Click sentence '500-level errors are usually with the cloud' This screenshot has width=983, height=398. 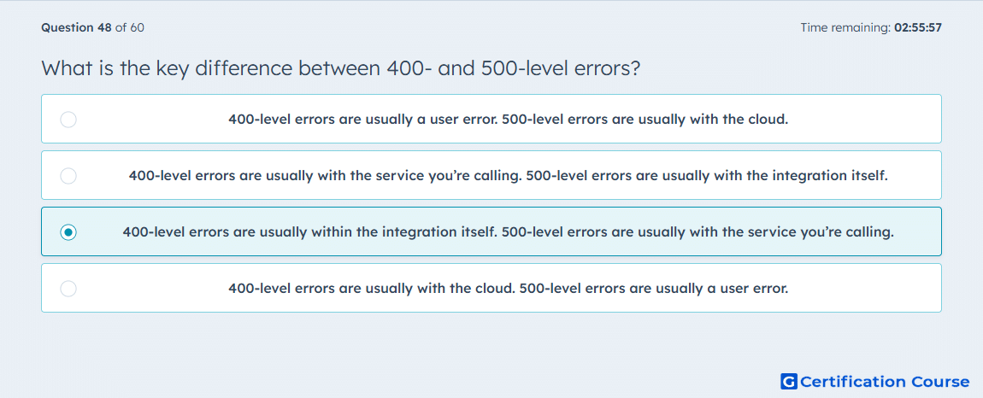point(645,119)
